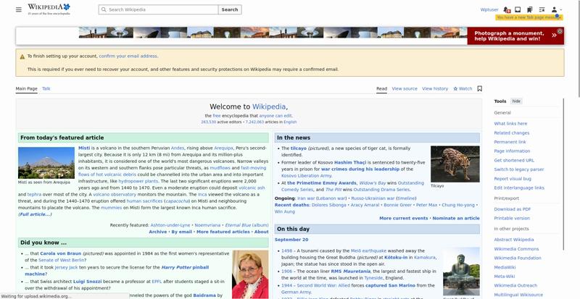Click Nominate an article
This screenshot has width=580, height=299.
coord(456,218)
